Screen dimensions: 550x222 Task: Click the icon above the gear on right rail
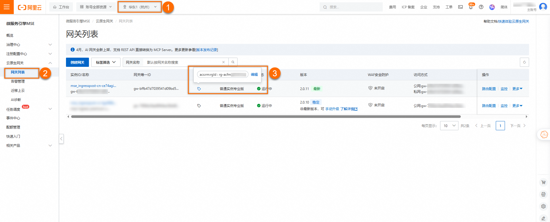[x=543, y=194]
